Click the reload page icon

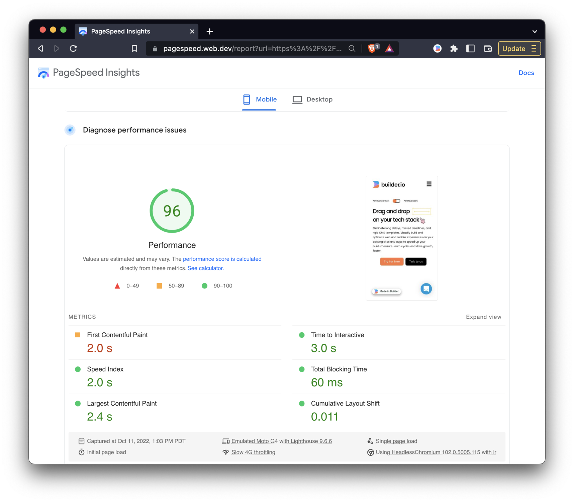[x=73, y=48]
